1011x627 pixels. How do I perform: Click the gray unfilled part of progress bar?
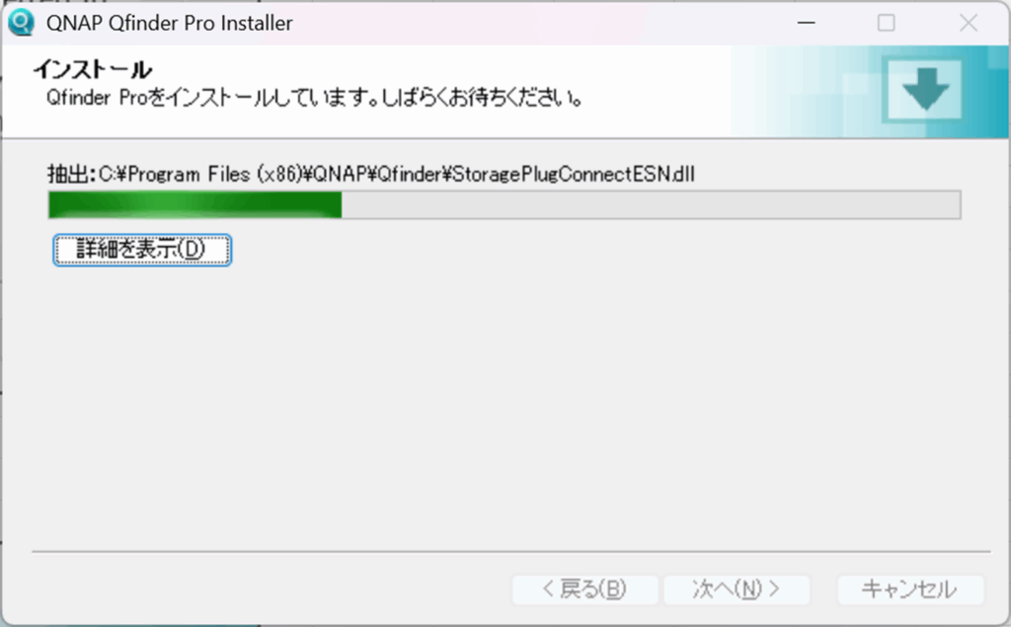tap(651, 205)
